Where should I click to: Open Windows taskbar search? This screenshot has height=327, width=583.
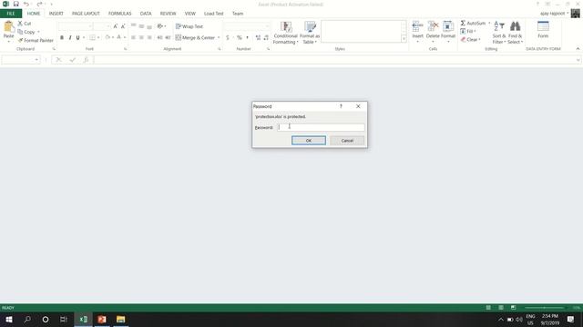point(27,319)
